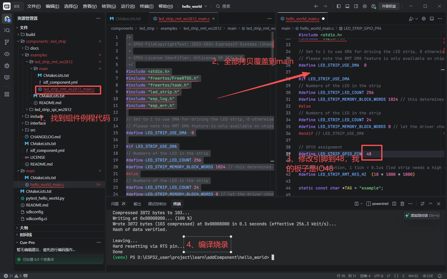Open the 运行(R) menu
Screen dimensions: 447x279
pos(128,6)
